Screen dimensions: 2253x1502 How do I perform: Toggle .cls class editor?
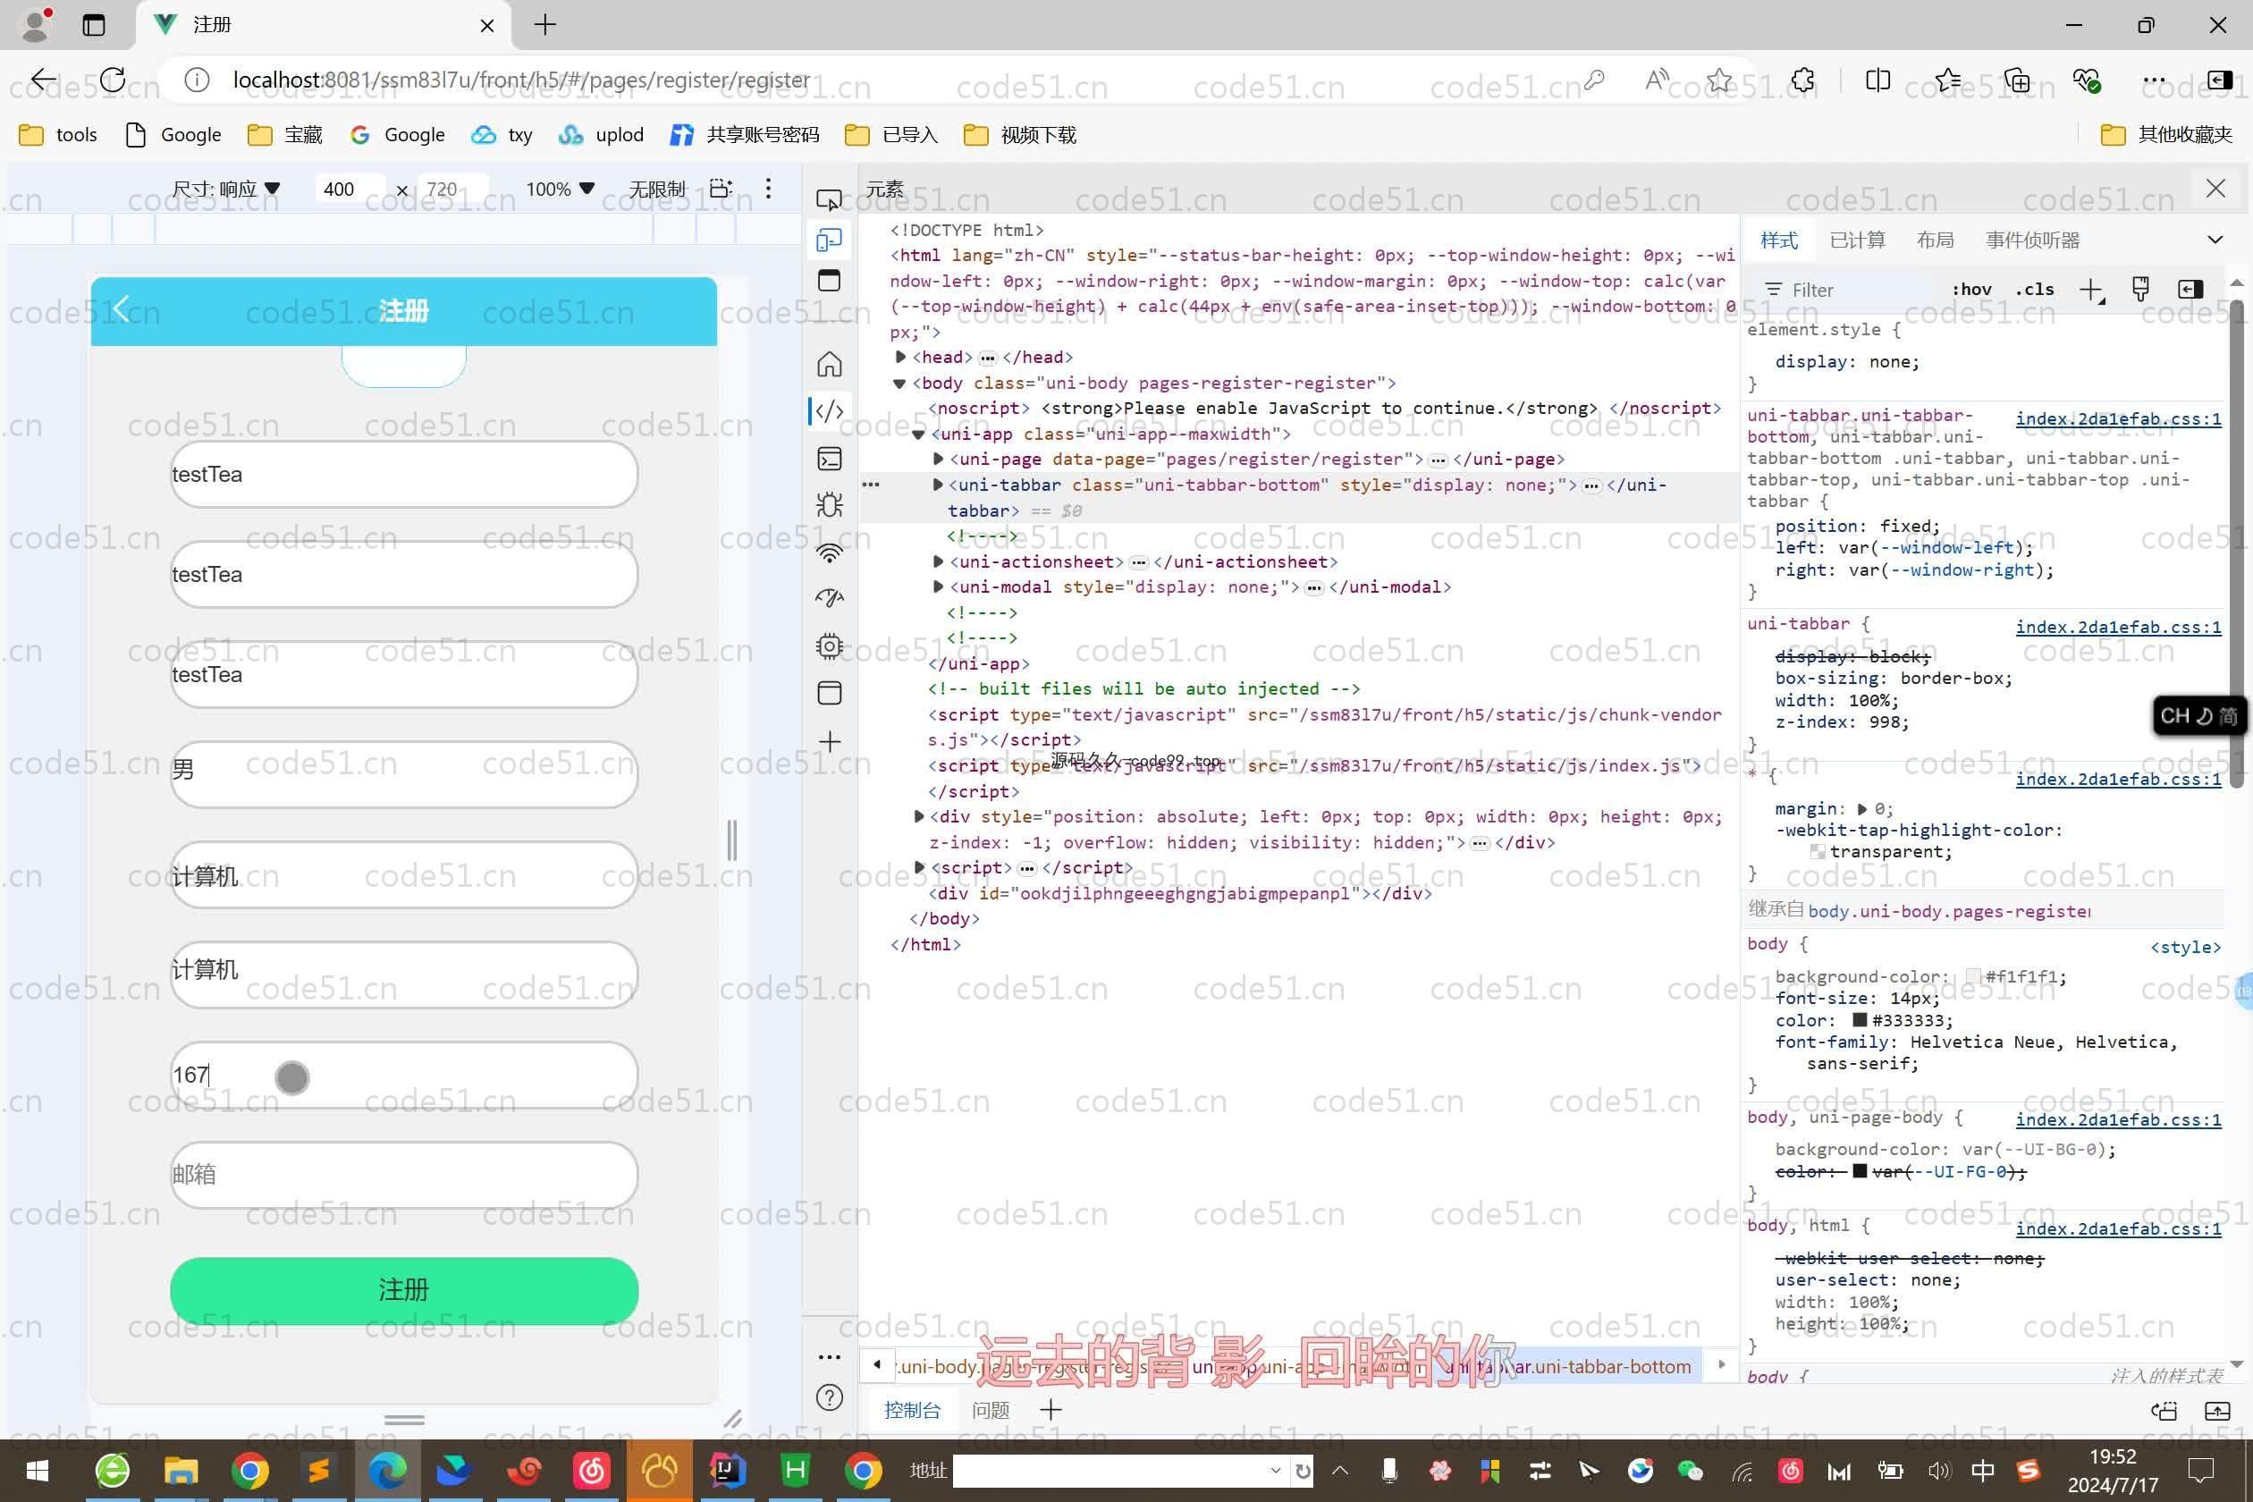(2035, 290)
